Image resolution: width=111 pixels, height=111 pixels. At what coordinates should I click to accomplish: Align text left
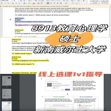[48, 3]
